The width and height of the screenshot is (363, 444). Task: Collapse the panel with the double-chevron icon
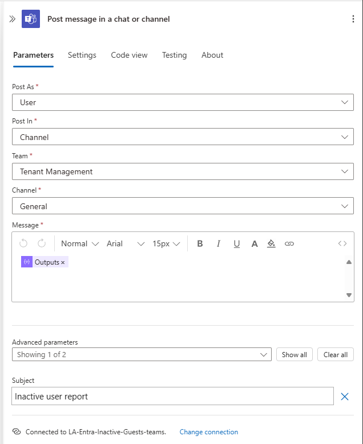[12, 19]
